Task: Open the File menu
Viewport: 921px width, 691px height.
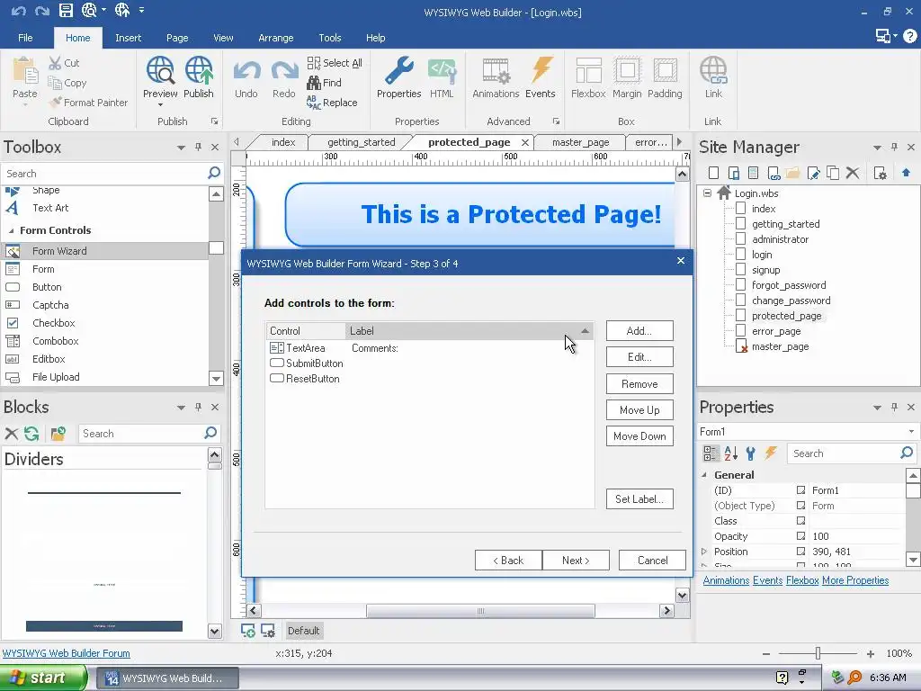Action: [25, 38]
